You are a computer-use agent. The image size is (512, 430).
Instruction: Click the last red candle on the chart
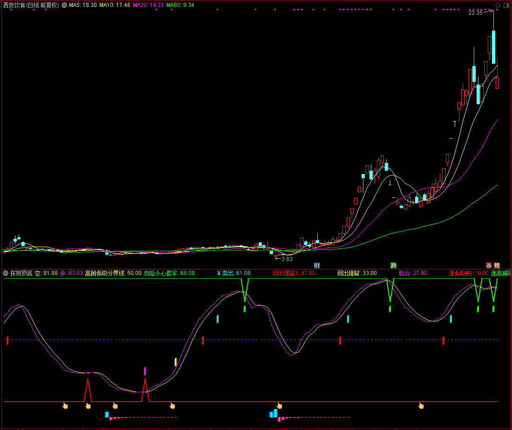coord(497,83)
